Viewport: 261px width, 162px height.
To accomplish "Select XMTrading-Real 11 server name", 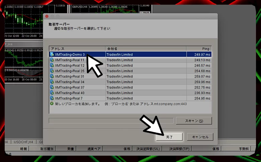I will click(69, 60).
